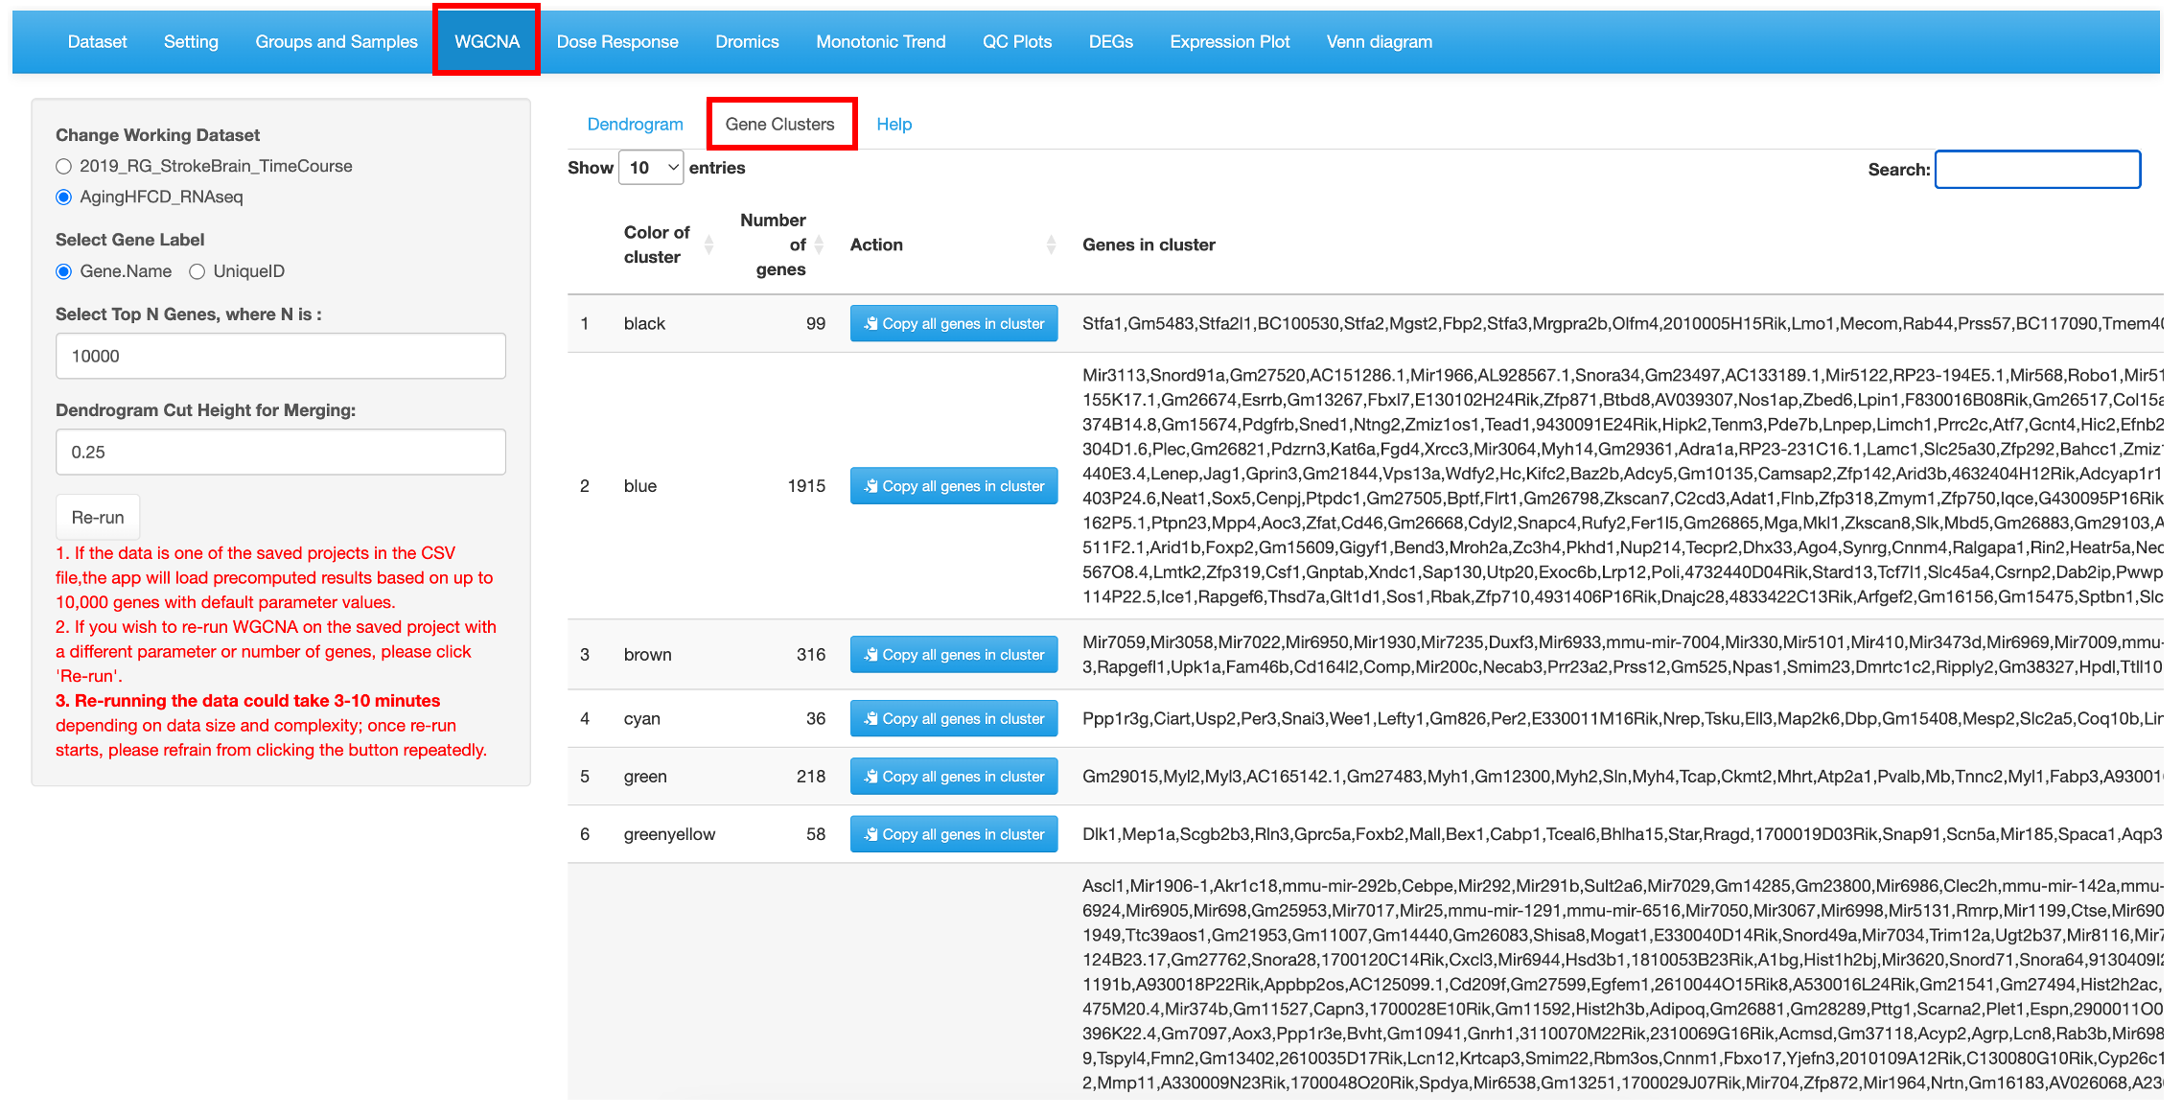The width and height of the screenshot is (2182, 1118).
Task: Switch to the Dendrogram tab
Action: click(635, 124)
